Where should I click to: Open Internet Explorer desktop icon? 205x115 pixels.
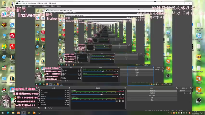tap(12, 25)
